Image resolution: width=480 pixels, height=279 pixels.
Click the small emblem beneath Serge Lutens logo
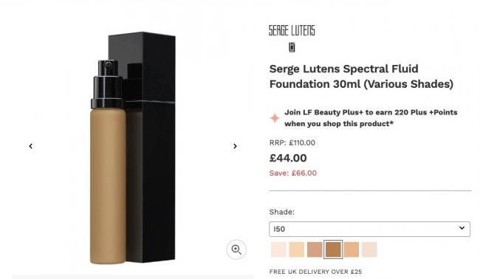click(x=292, y=47)
